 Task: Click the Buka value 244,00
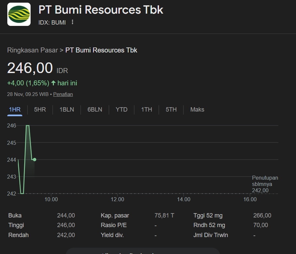(x=66, y=215)
